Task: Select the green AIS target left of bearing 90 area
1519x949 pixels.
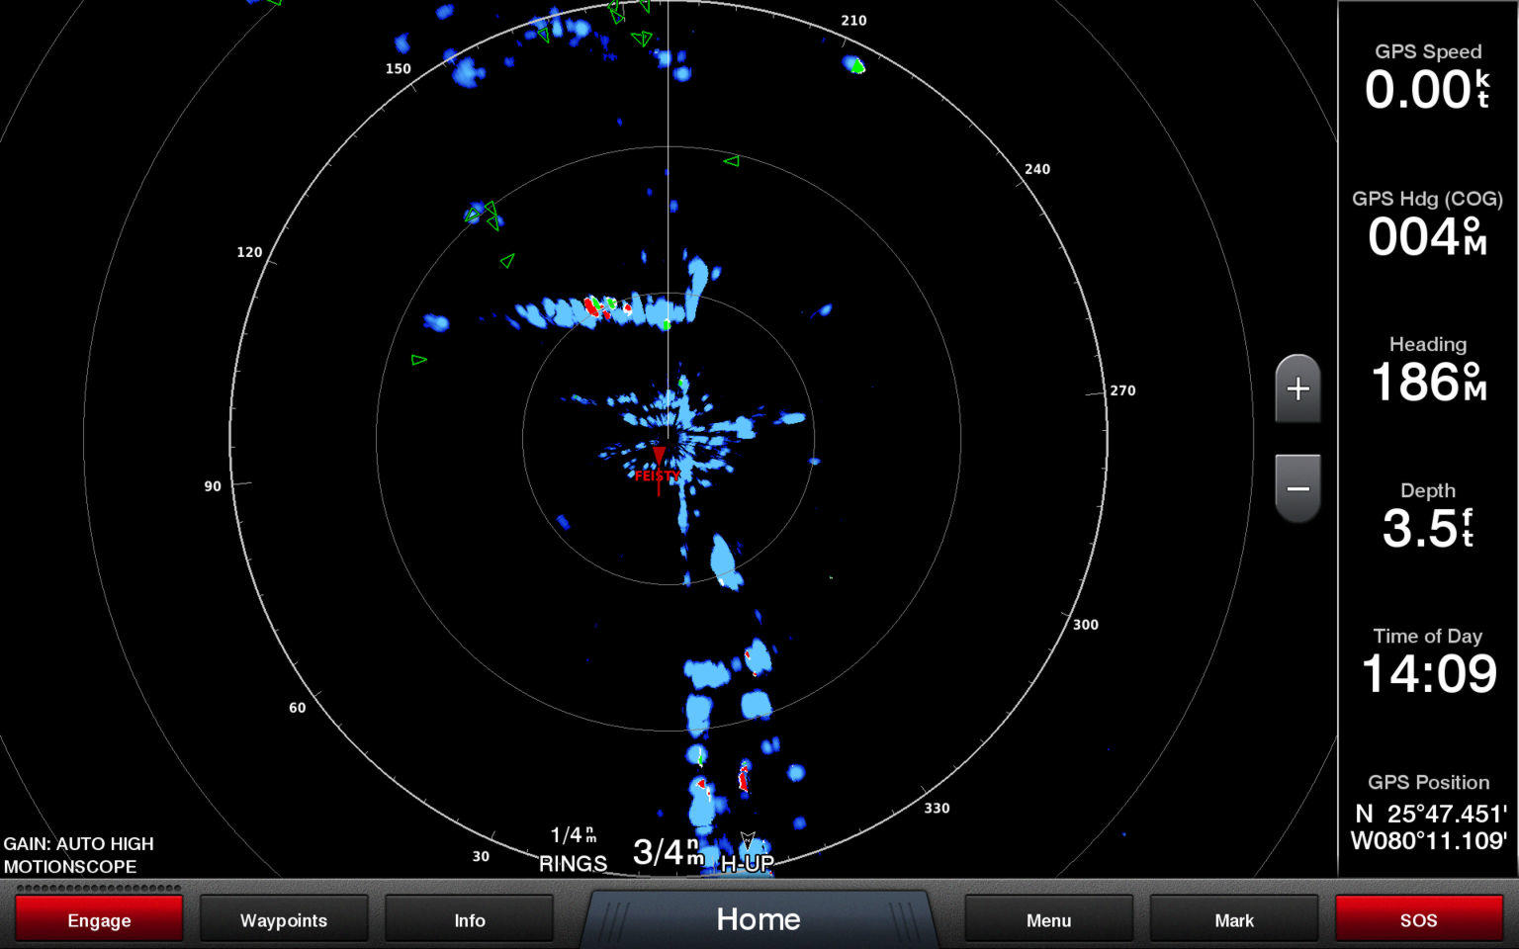Action: [418, 360]
